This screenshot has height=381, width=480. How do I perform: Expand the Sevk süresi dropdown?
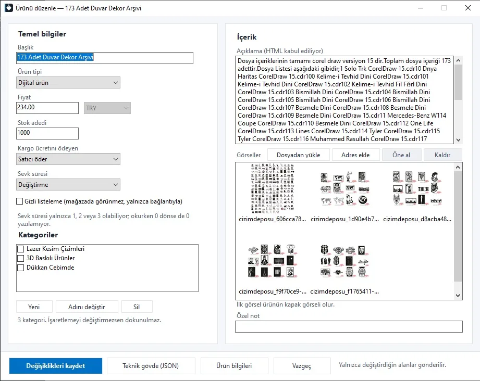(68, 185)
